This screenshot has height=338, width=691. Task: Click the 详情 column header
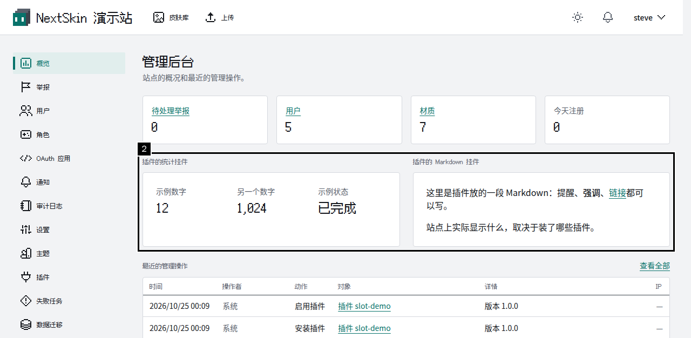click(491, 286)
